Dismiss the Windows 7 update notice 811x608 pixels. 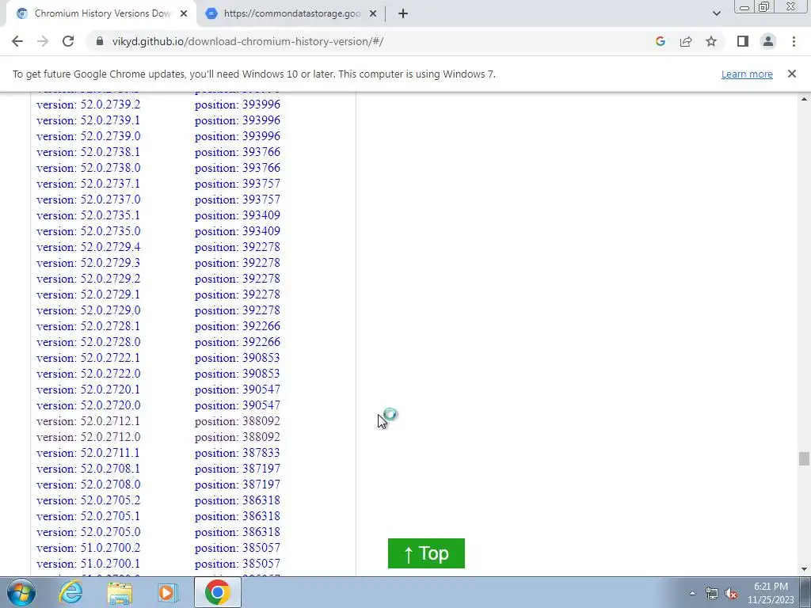point(792,74)
